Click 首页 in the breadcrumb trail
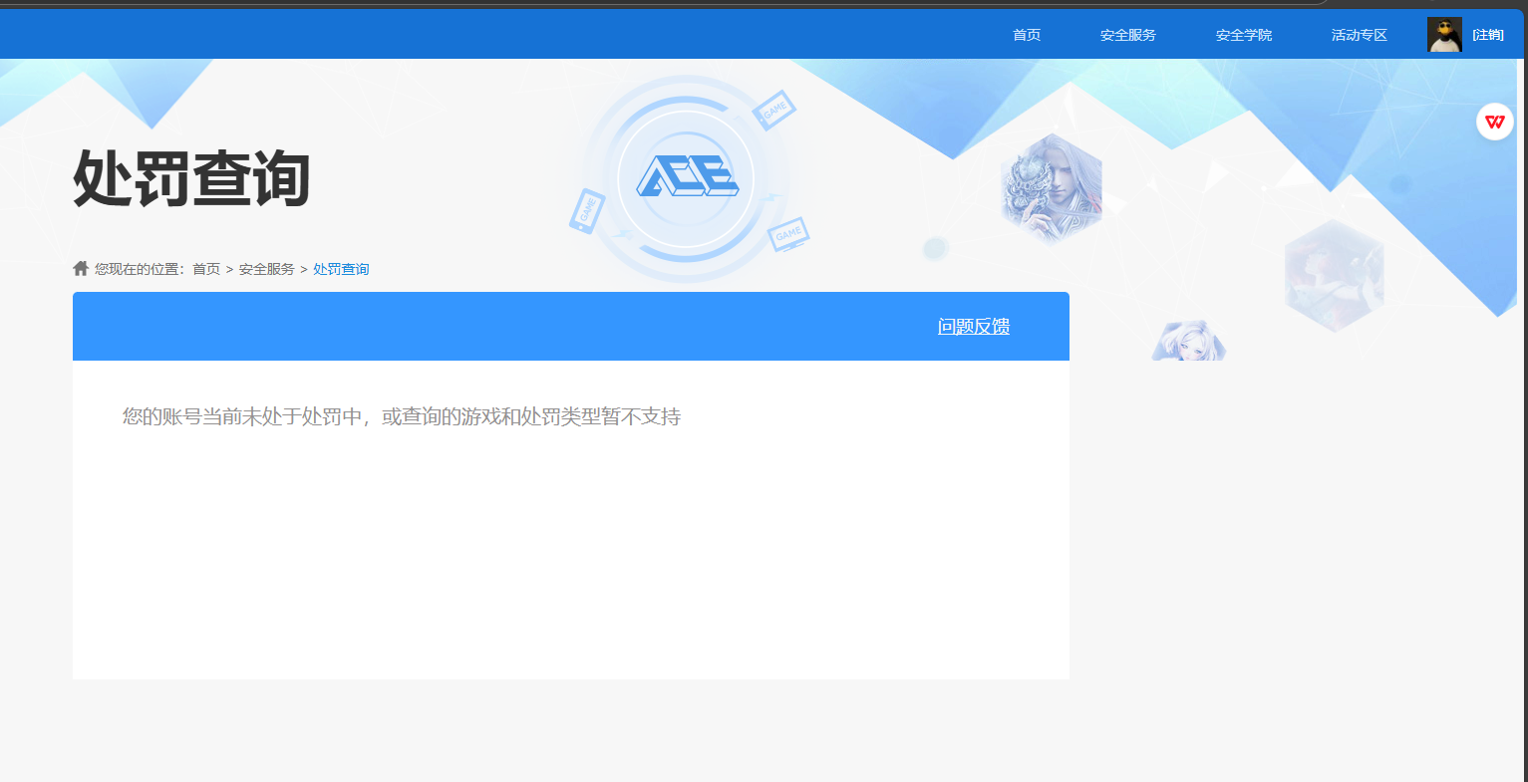1528x782 pixels. click(x=207, y=268)
